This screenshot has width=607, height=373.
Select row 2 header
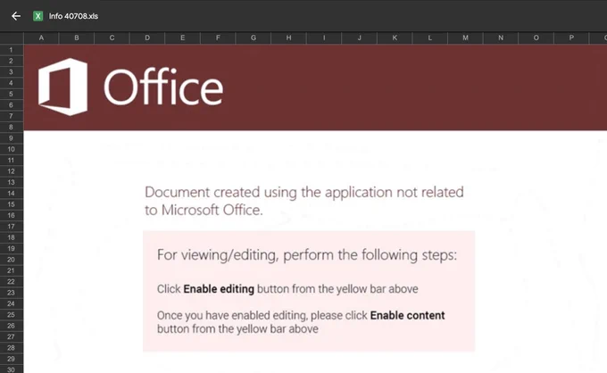12,61
